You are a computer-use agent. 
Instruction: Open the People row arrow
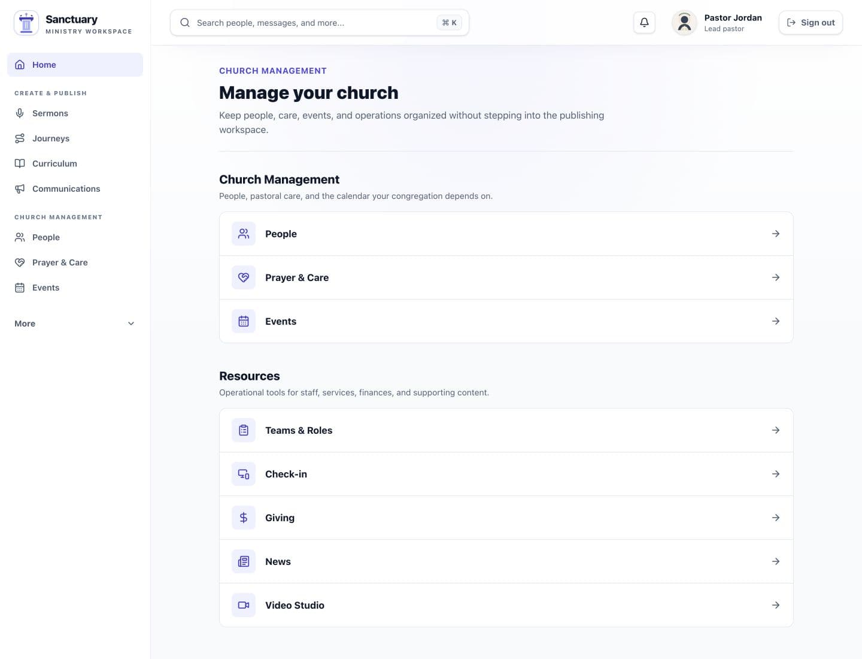[x=776, y=234]
